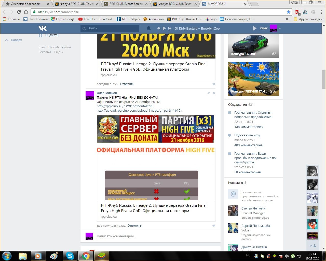Click the Партия [x3] High Five banner image

coord(155,129)
